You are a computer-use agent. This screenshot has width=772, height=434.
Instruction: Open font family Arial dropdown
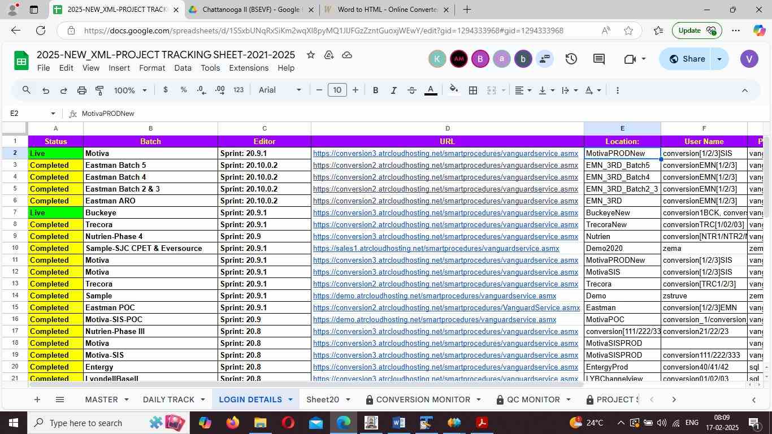point(280,90)
